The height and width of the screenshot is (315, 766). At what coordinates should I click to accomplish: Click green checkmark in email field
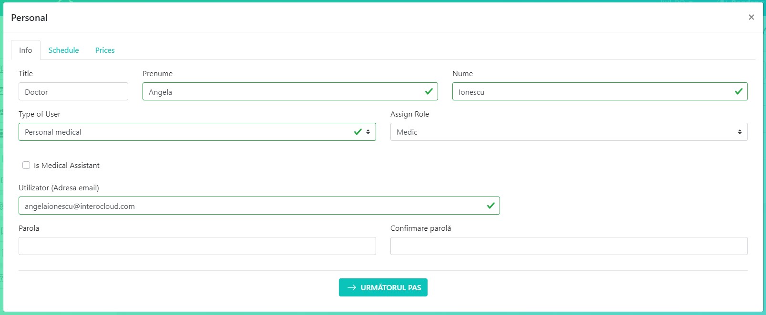coord(490,206)
